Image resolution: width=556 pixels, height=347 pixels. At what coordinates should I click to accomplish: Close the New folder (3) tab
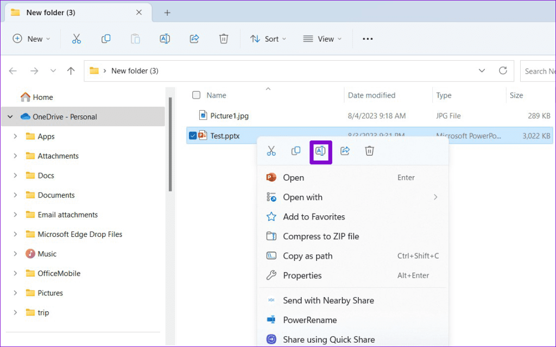click(x=139, y=12)
